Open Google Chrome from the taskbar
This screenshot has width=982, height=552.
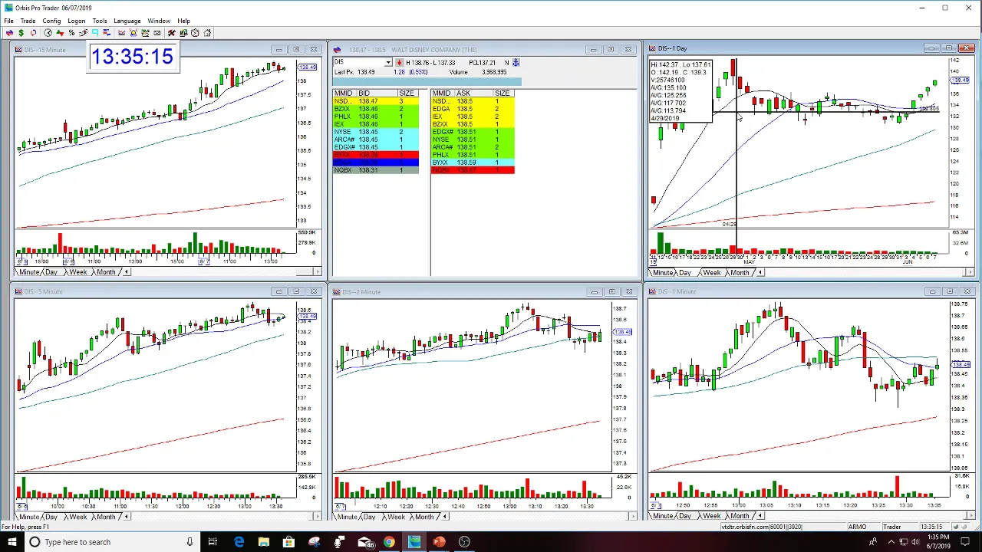(x=389, y=542)
